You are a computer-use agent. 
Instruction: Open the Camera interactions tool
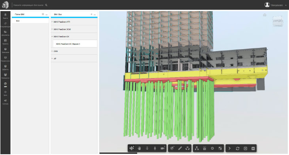pyautogui.click(x=162, y=148)
